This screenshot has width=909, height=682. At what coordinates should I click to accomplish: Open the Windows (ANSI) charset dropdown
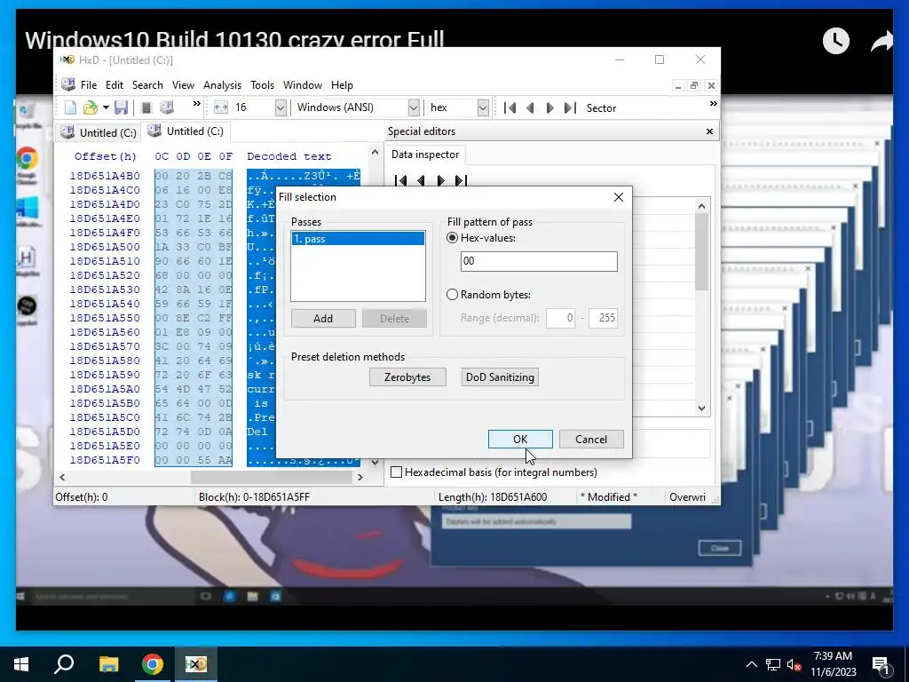[x=414, y=107]
